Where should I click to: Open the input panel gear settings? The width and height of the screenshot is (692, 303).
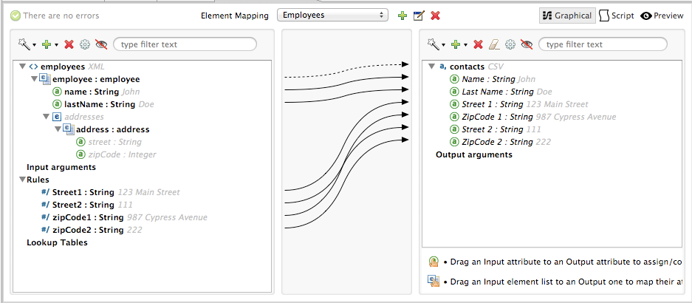click(x=85, y=44)
